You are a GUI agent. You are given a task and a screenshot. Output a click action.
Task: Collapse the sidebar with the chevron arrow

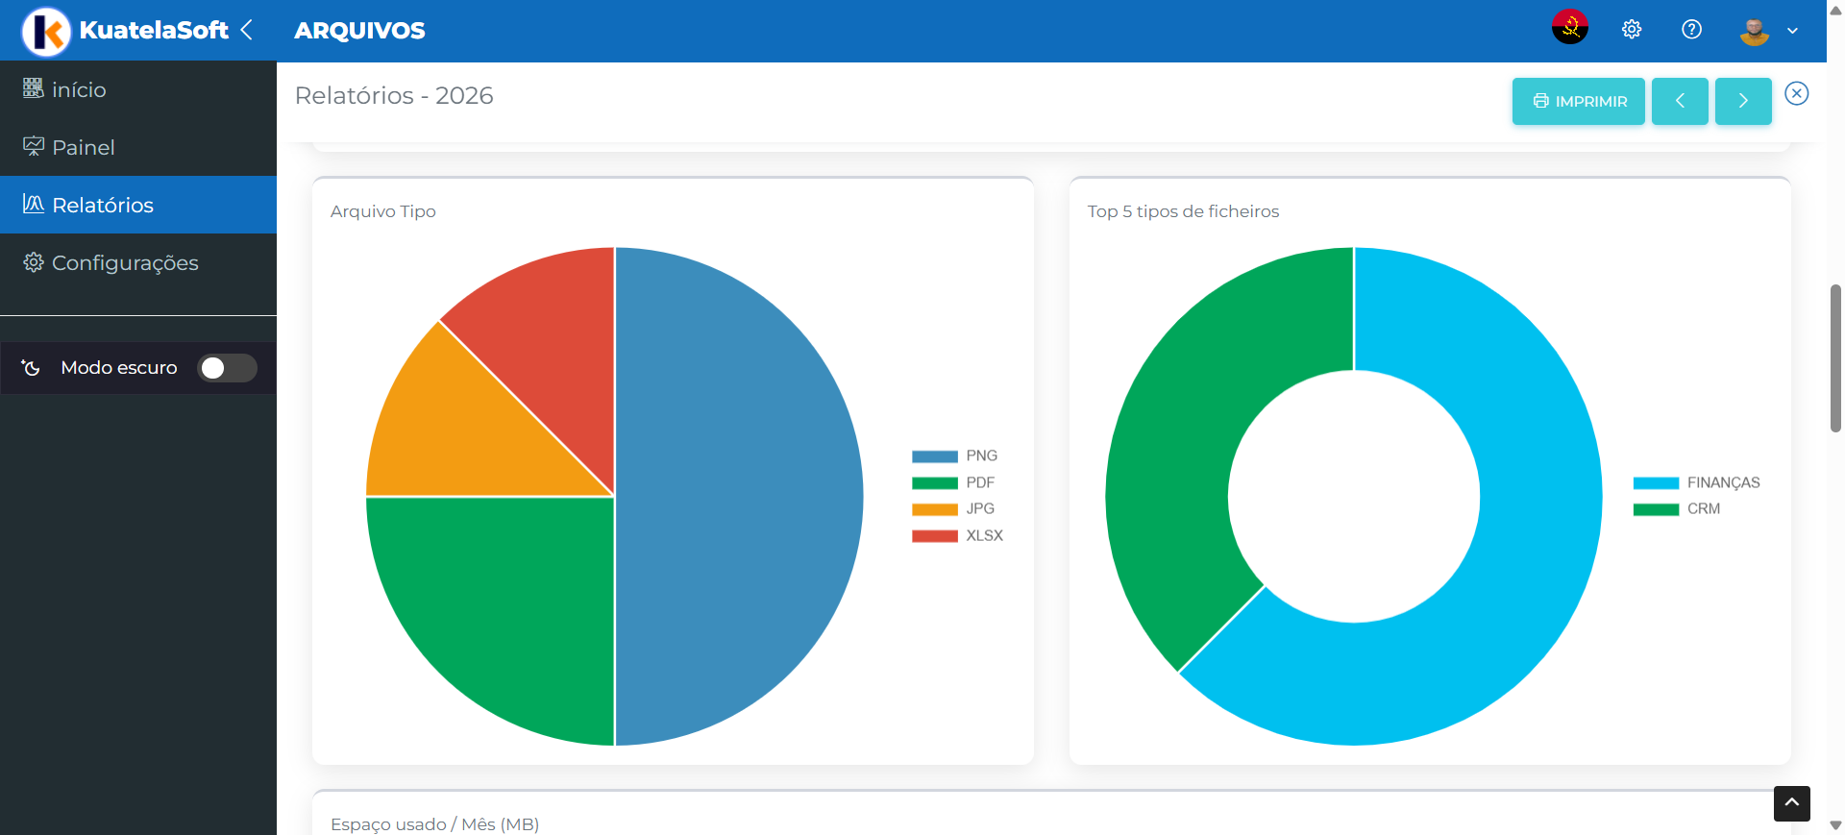pos(247,30)
